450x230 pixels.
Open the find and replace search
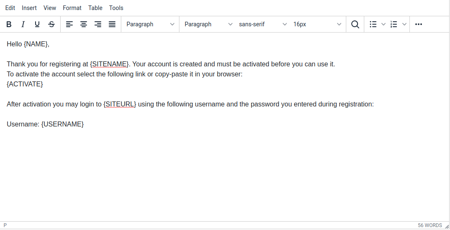tap(355, 24)
